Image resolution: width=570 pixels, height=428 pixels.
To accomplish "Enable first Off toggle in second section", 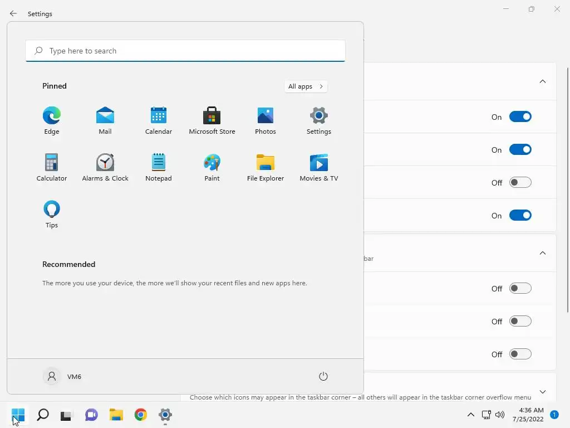I will (x=520, y=288).
